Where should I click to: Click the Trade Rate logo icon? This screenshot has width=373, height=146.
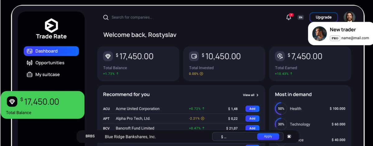51,25
